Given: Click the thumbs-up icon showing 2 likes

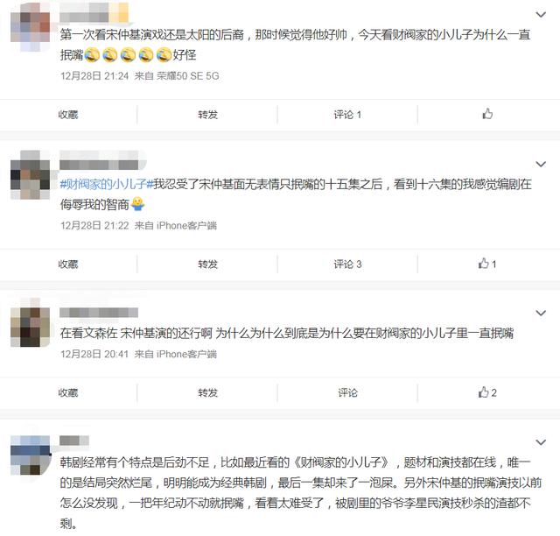Looking at the screenshot, I should [487, 392].
